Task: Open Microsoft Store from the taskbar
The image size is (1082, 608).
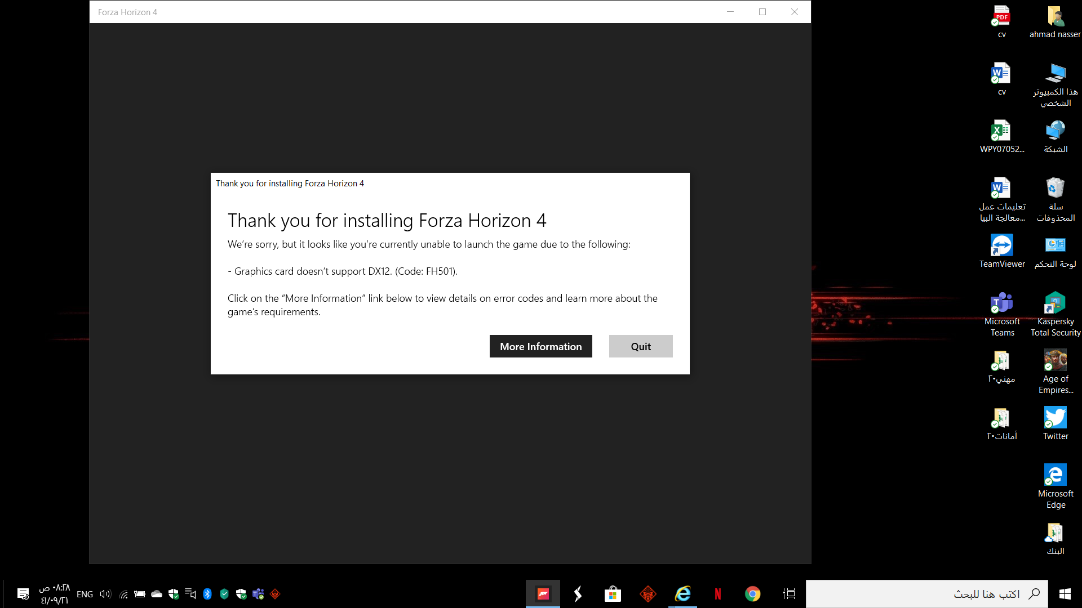Action: pyautogui.click(x=613, y=594)
